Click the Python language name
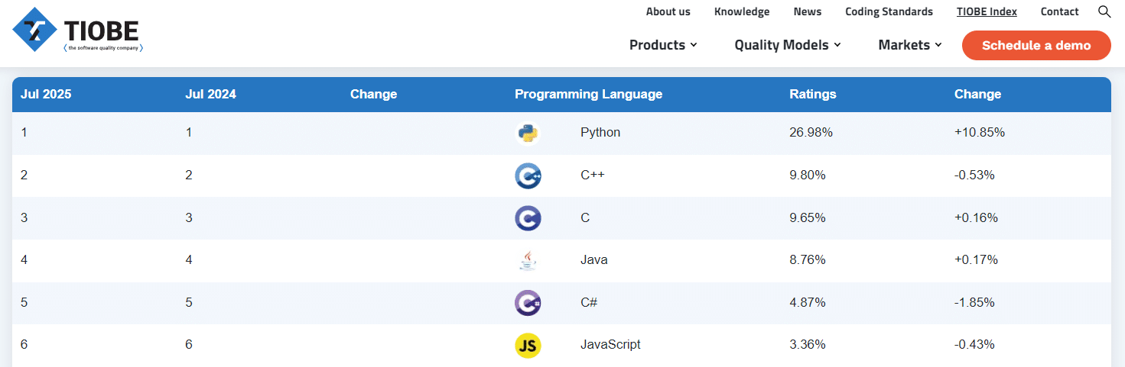The width and height of the screenshot is (1125, 367). tap(600, 133)
